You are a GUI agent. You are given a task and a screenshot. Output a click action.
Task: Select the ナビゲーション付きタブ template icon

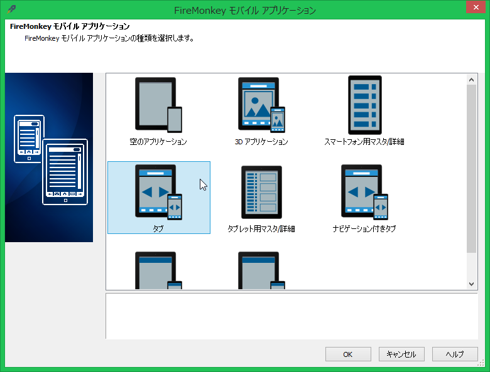tap(364, 192)
